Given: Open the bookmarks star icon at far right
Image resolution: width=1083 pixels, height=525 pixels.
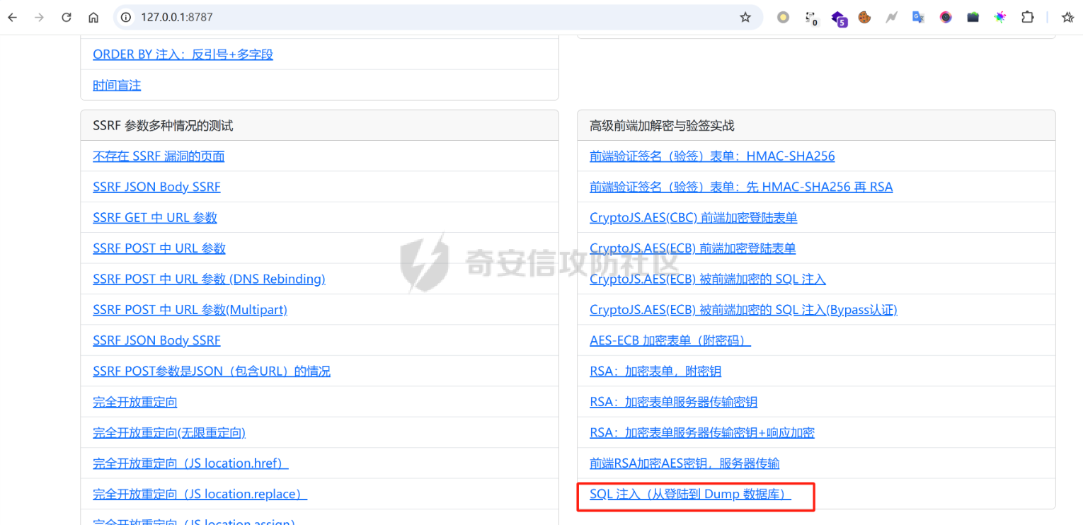Looking at the screenshot, I should click(x=1067, y=18).
